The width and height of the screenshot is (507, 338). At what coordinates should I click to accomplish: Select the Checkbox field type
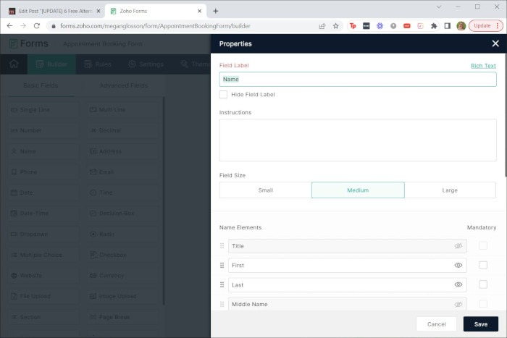tap(122, 255)
